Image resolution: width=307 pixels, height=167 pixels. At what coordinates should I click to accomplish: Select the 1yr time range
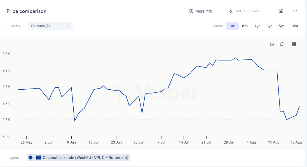(257, 26)
